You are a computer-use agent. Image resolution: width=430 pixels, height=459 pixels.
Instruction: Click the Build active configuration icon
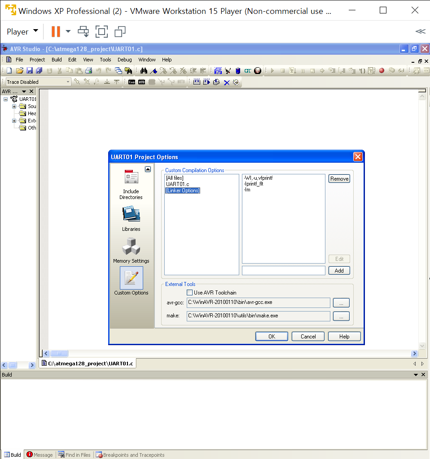(x=197, y=82)
